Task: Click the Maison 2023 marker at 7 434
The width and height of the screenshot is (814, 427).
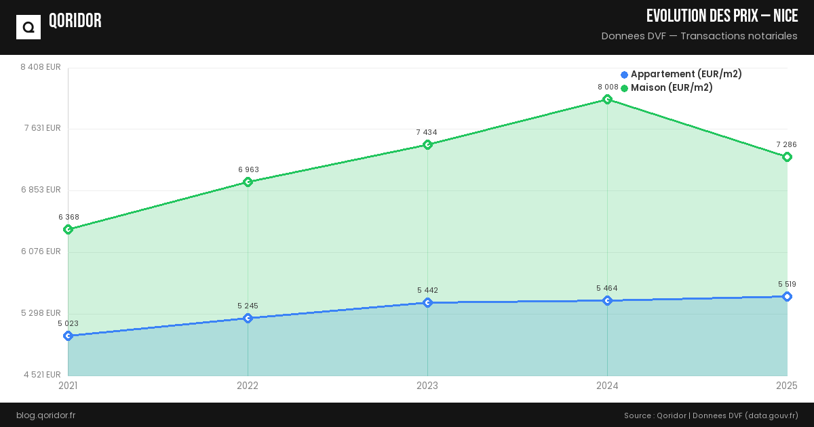Action: pyautogui.click(x=427, y=144)
